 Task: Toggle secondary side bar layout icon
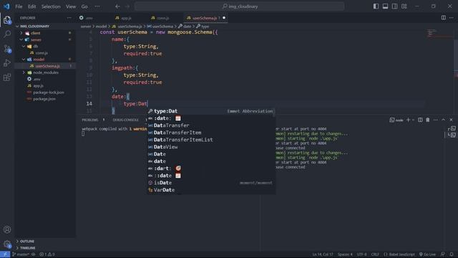(x=394, y=6)
